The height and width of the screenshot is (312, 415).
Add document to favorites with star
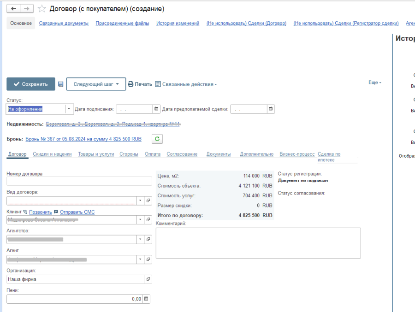(42, 9)
